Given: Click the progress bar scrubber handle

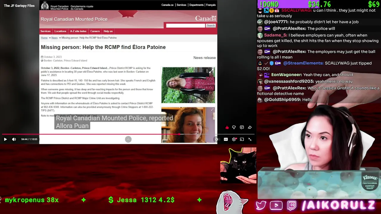Looking at the screenshot, I should click(x=179, y=134).
